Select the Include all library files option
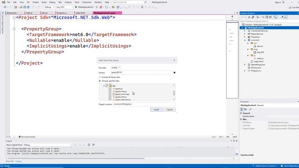299x168 pixels. [x=109, y=77]
